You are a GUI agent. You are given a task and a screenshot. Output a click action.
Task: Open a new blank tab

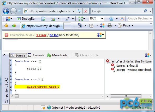[x=67, y=26]
